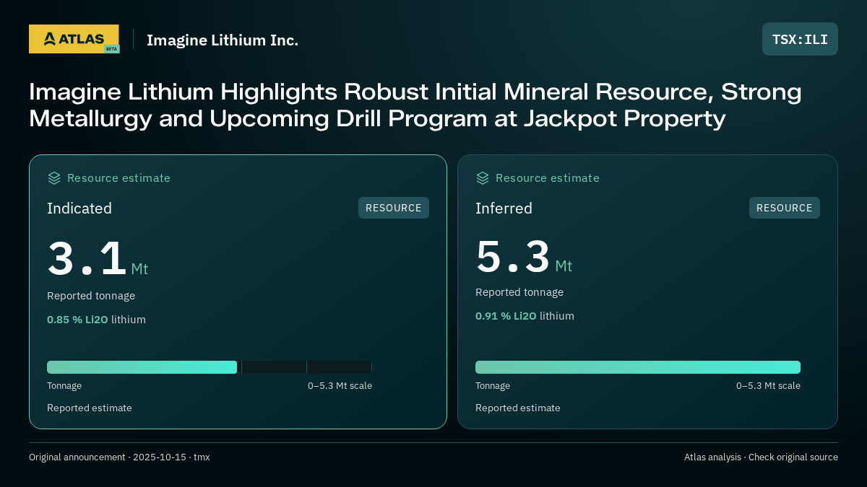Image resolution: width=867 pixels, height=487 pixels.
Task: Click the layers icon in the Inferred card
Action: (483, 178)
